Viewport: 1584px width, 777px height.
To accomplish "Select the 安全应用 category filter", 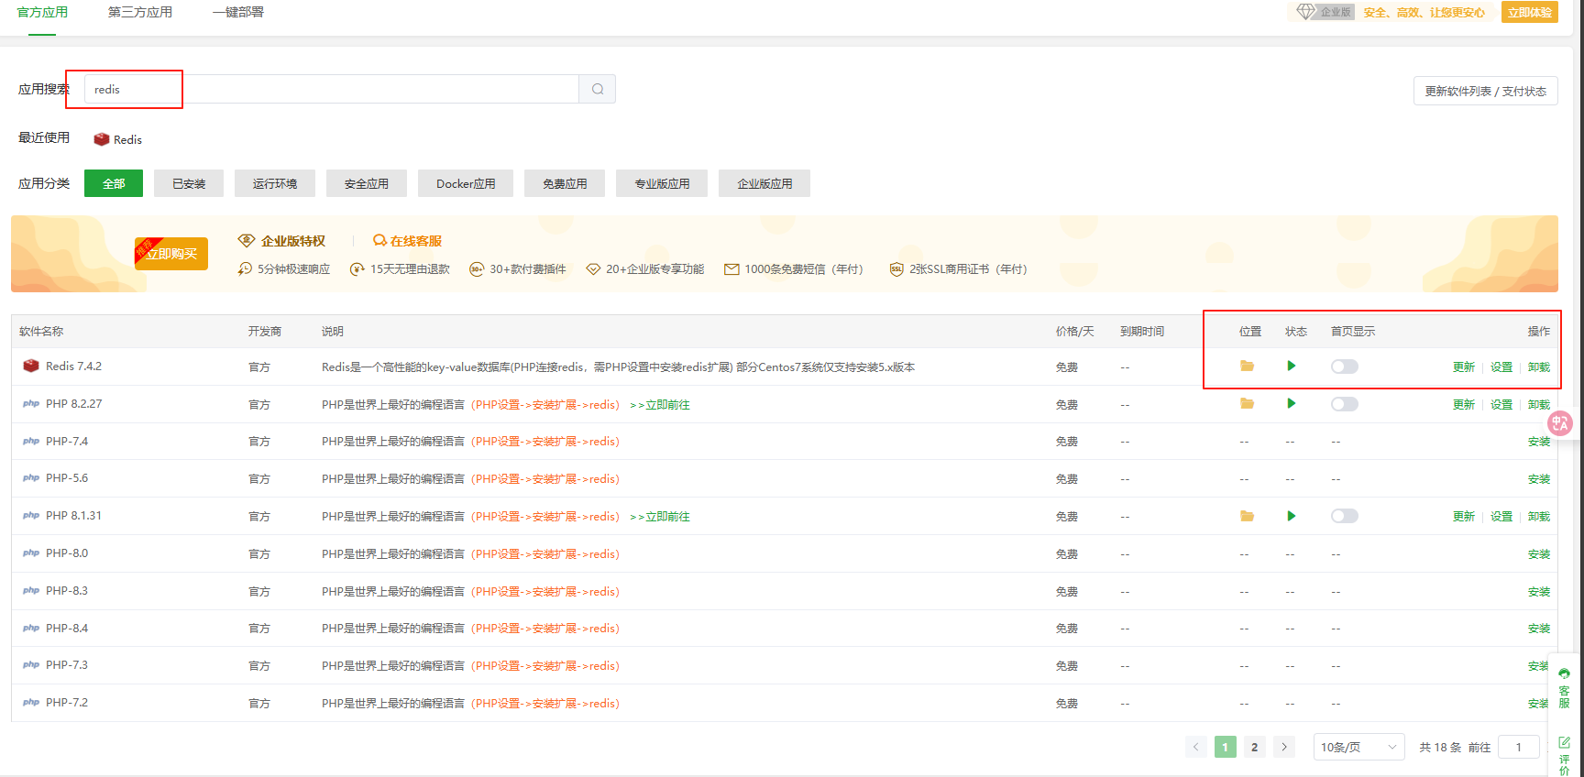I will (367, 183).
